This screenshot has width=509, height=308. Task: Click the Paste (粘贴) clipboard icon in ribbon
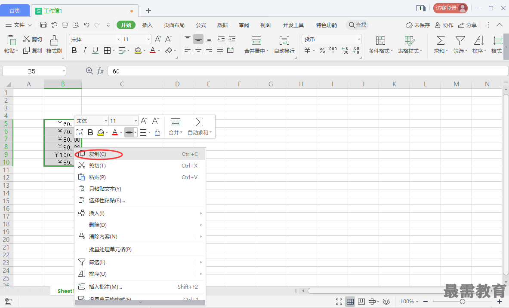pyautogui.click(x=11, y=40)
